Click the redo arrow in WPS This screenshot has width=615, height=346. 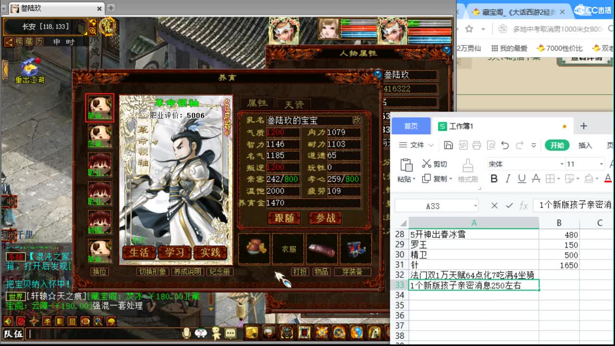519,145
